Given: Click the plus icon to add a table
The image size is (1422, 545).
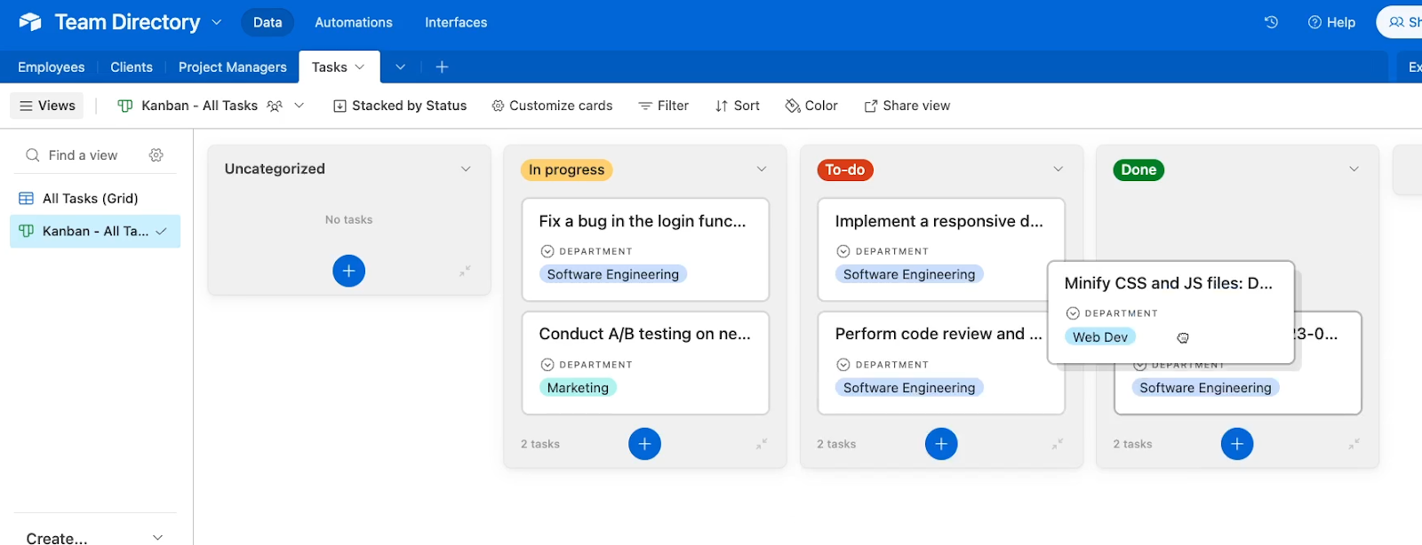Looking at the screenshot, I should click(442, 67).
